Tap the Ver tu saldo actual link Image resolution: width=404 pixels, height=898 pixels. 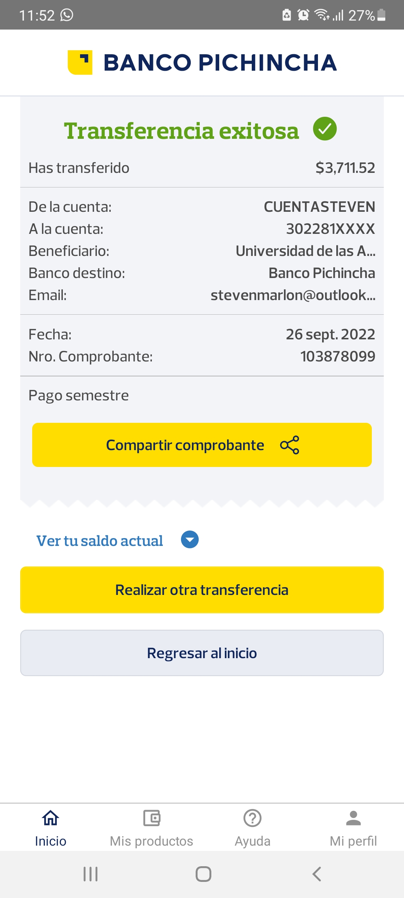point(100,541)
